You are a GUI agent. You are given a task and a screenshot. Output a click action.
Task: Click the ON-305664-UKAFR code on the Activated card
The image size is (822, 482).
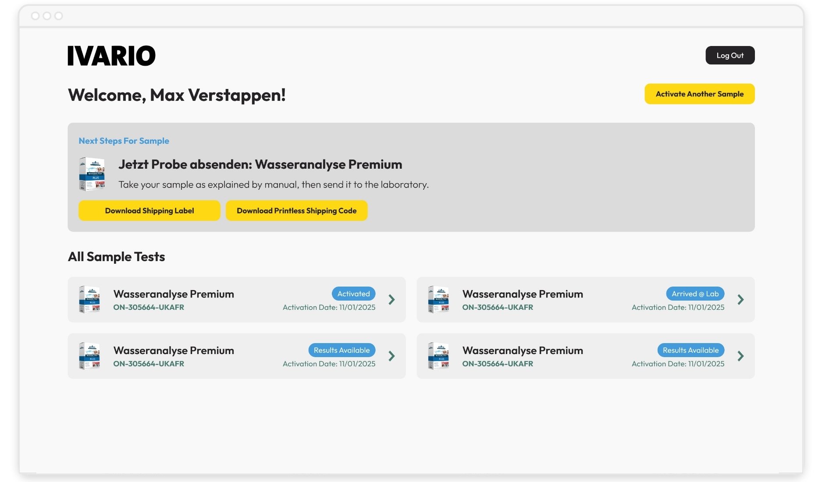tap(149, 307)
